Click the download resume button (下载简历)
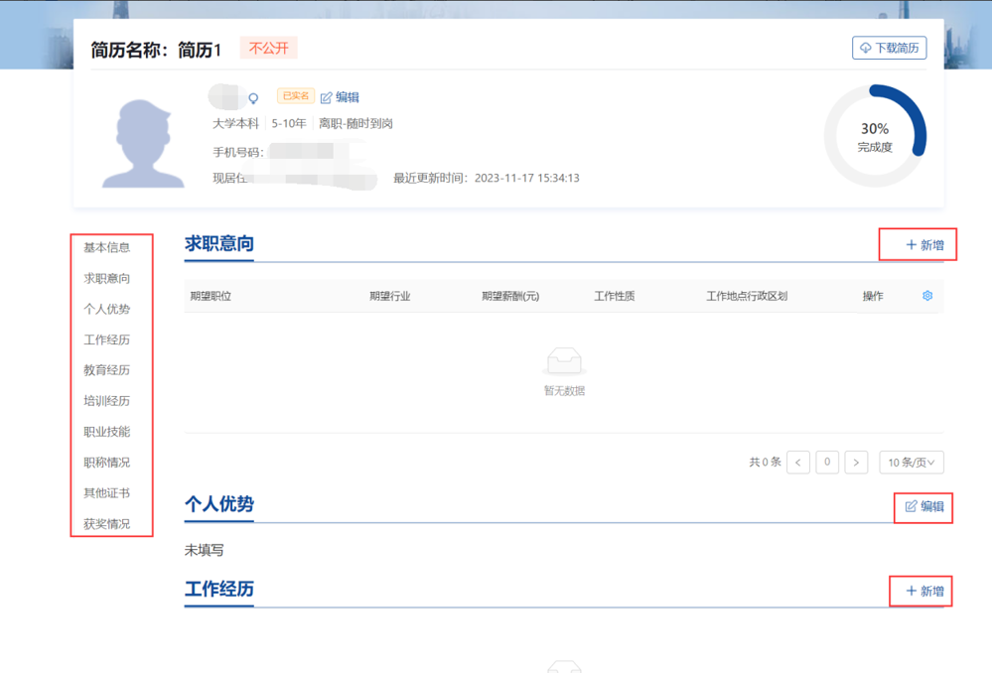 (889, 48)
